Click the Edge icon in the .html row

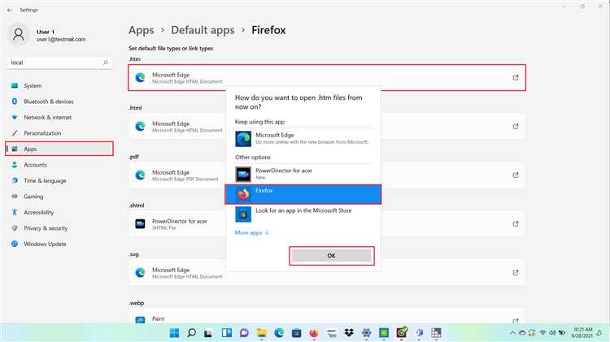click(140, 126)
